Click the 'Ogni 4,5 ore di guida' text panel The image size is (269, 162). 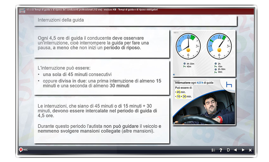point(102,44)
